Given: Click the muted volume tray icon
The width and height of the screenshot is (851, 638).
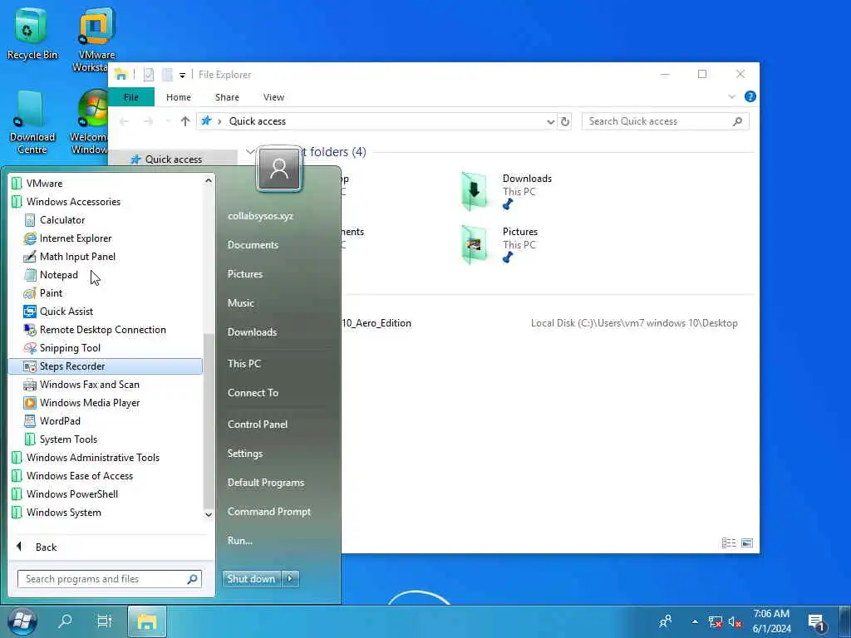Looking at the screenshot, I should tap(735, 621).
